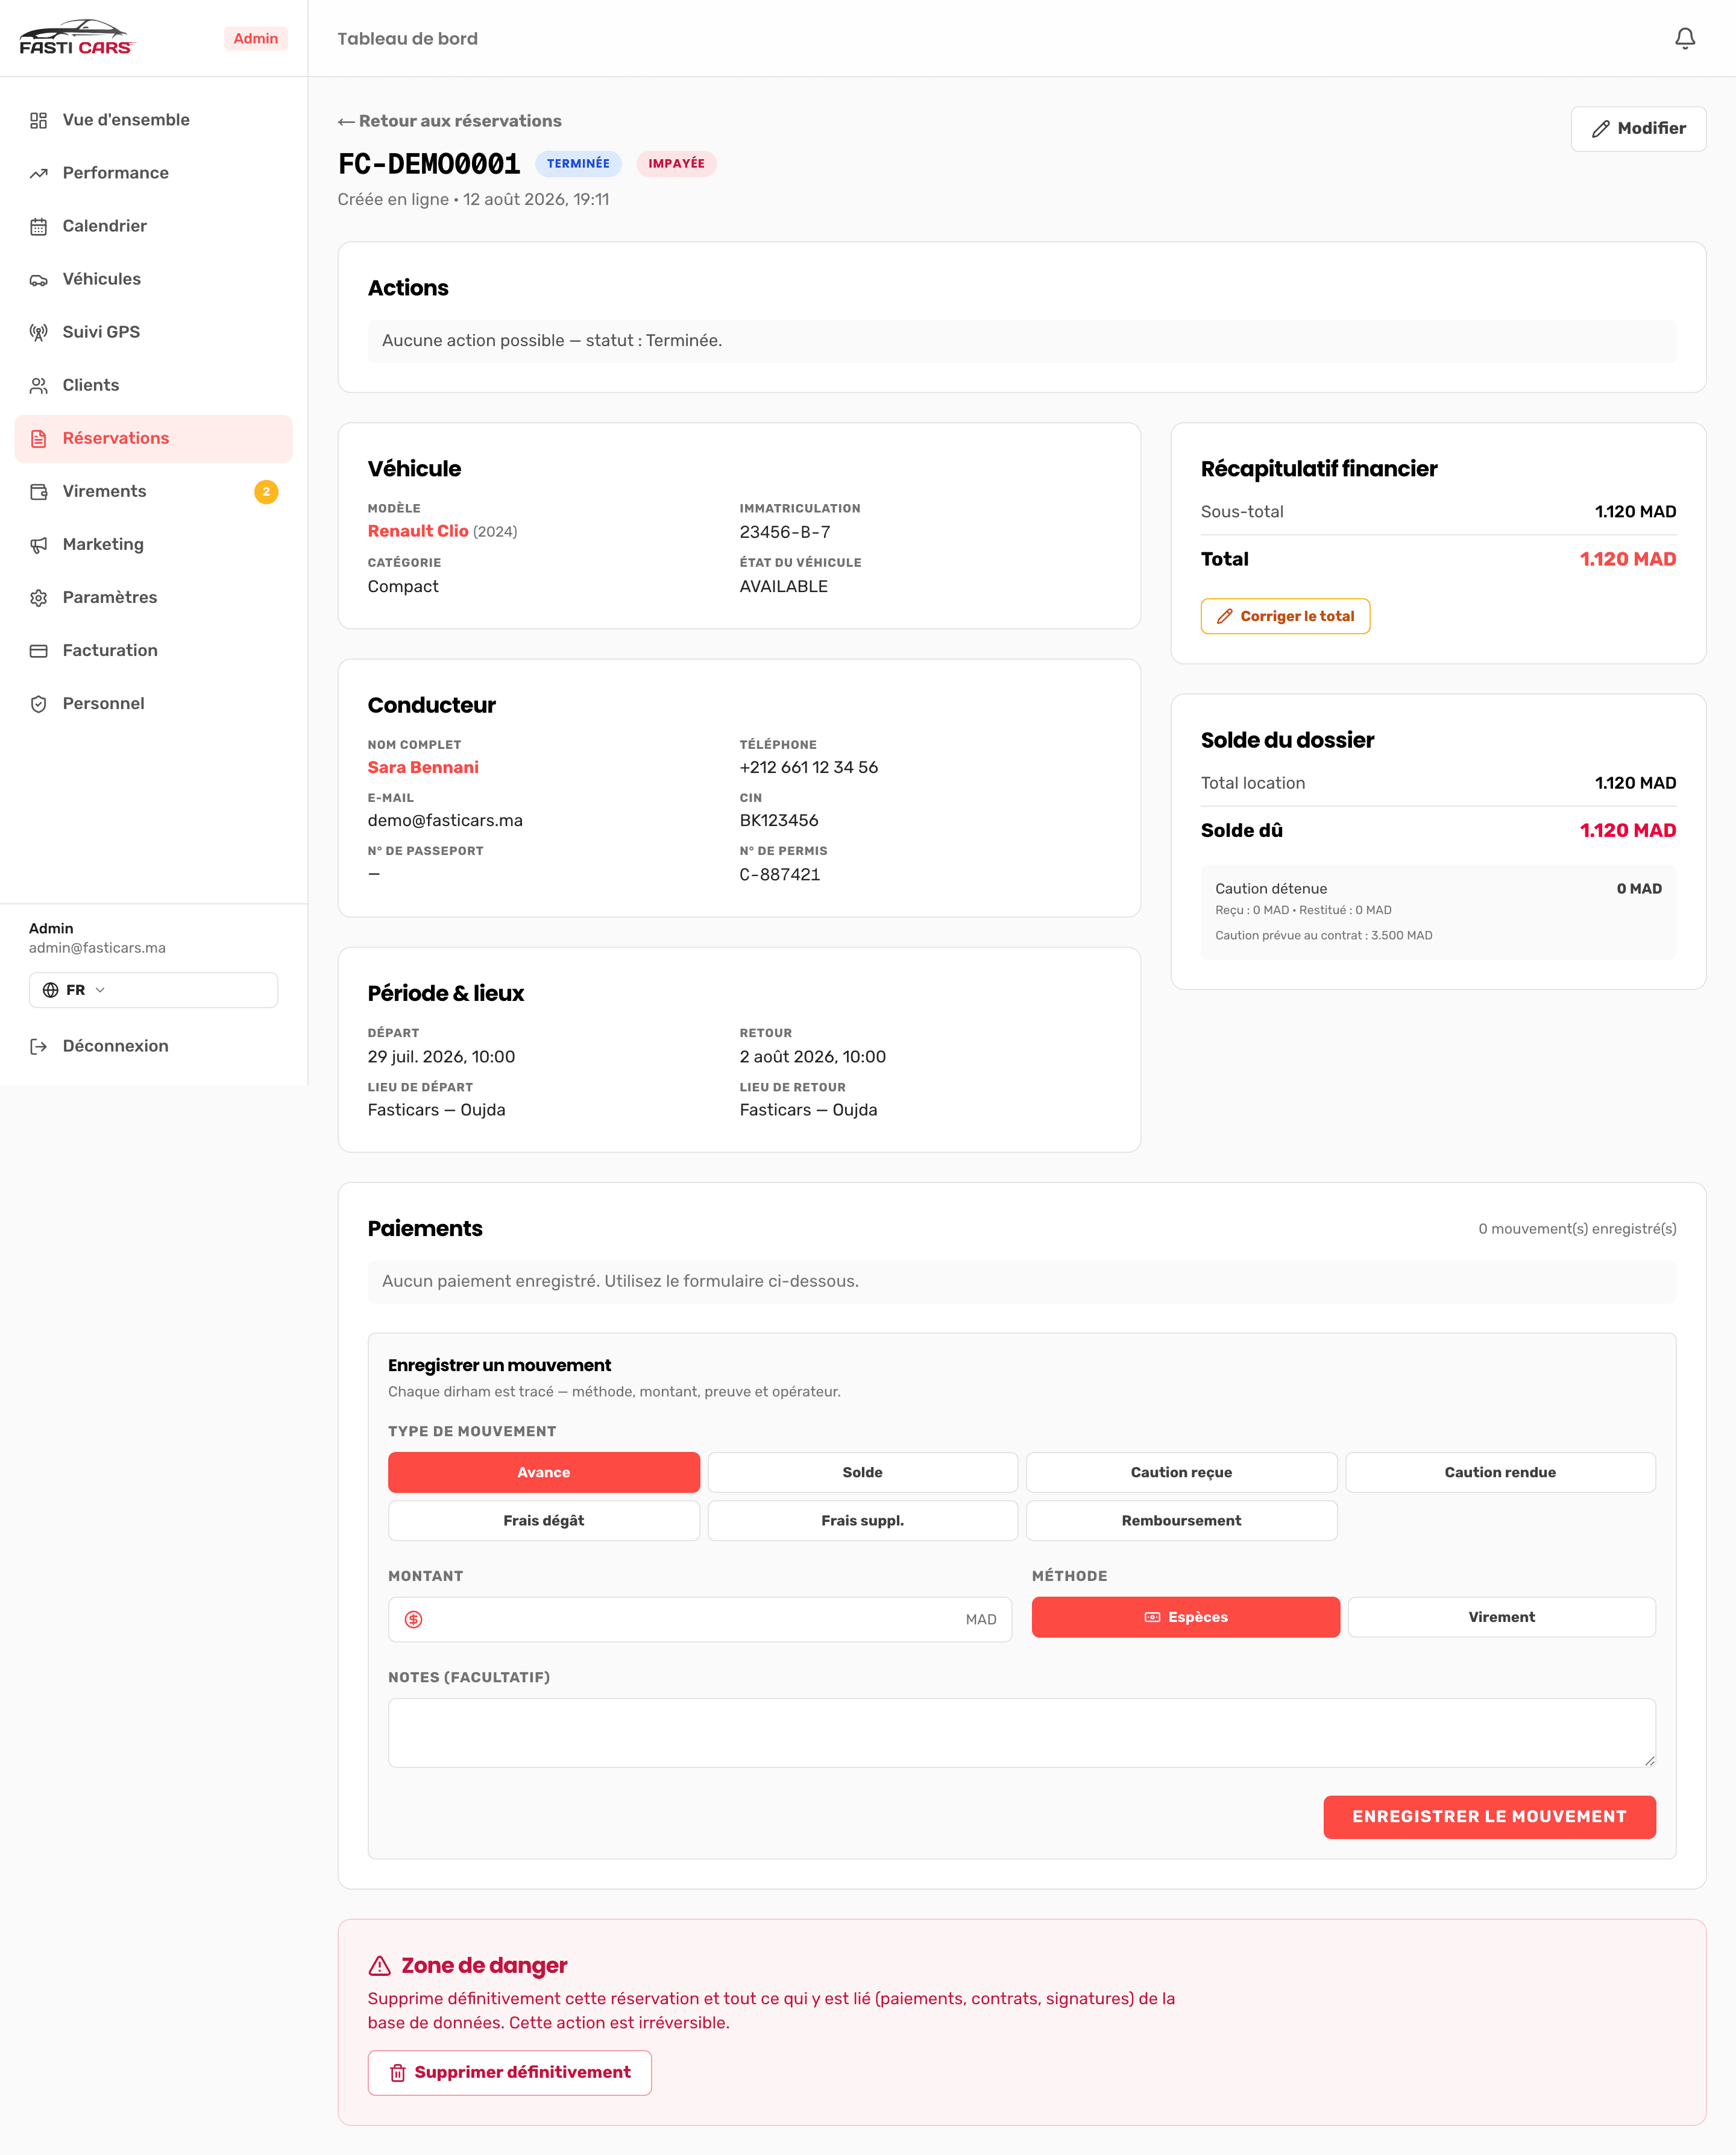Click the Personnel shield icon

point(39,703)
